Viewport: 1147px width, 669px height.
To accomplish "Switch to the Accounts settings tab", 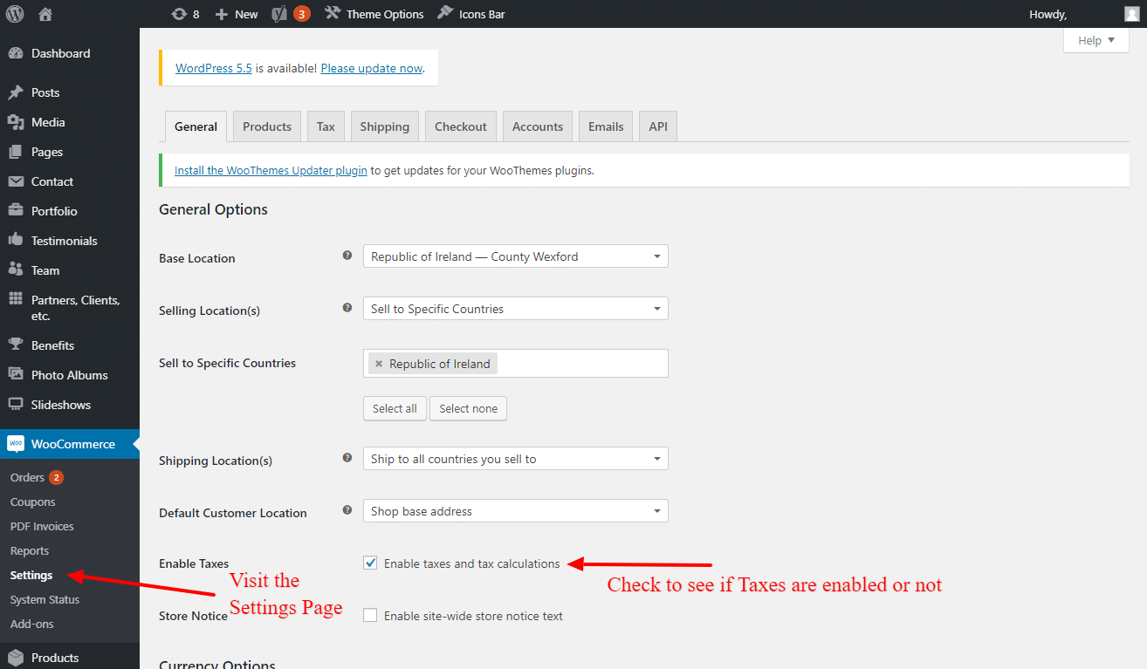I will (x=538, y=126).
